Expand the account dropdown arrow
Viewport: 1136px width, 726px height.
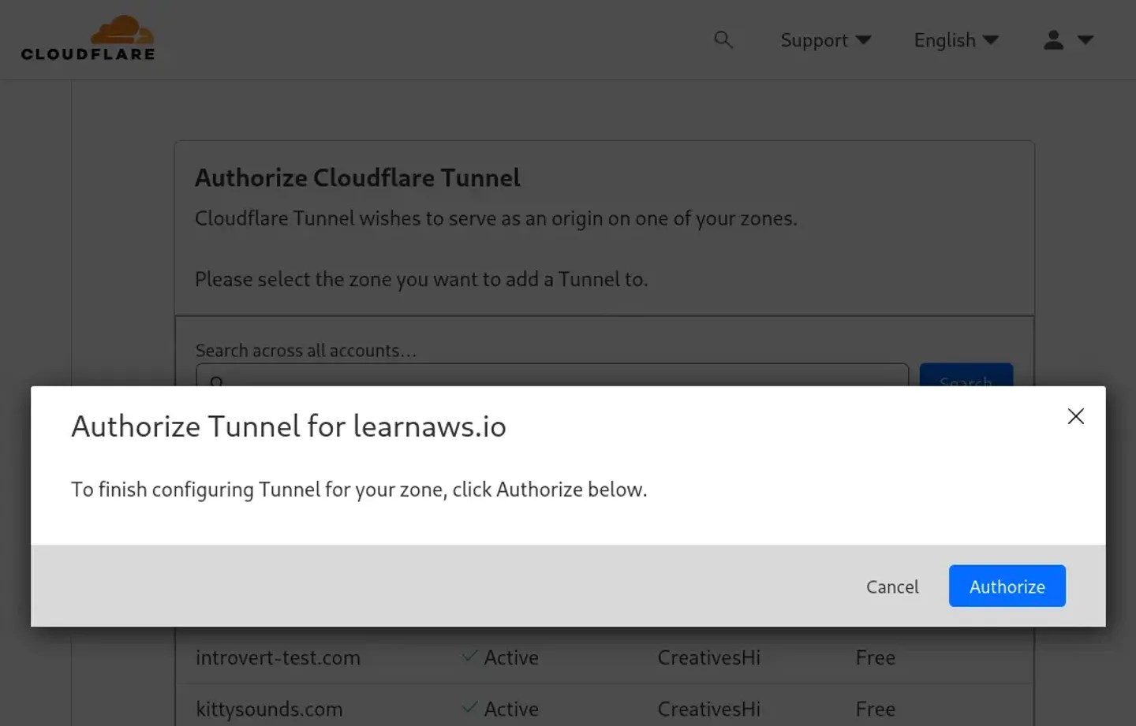point(1086,39)
